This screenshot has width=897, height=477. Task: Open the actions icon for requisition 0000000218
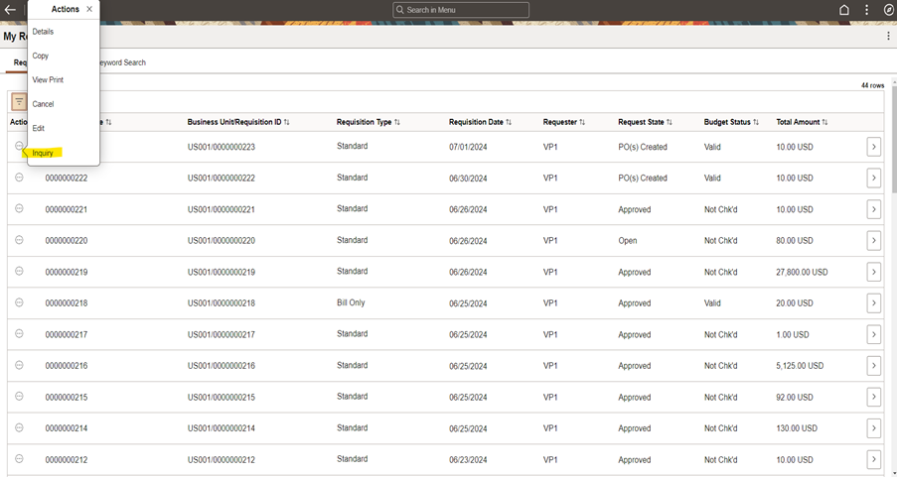pyautogui.click(x=19, y=302)
